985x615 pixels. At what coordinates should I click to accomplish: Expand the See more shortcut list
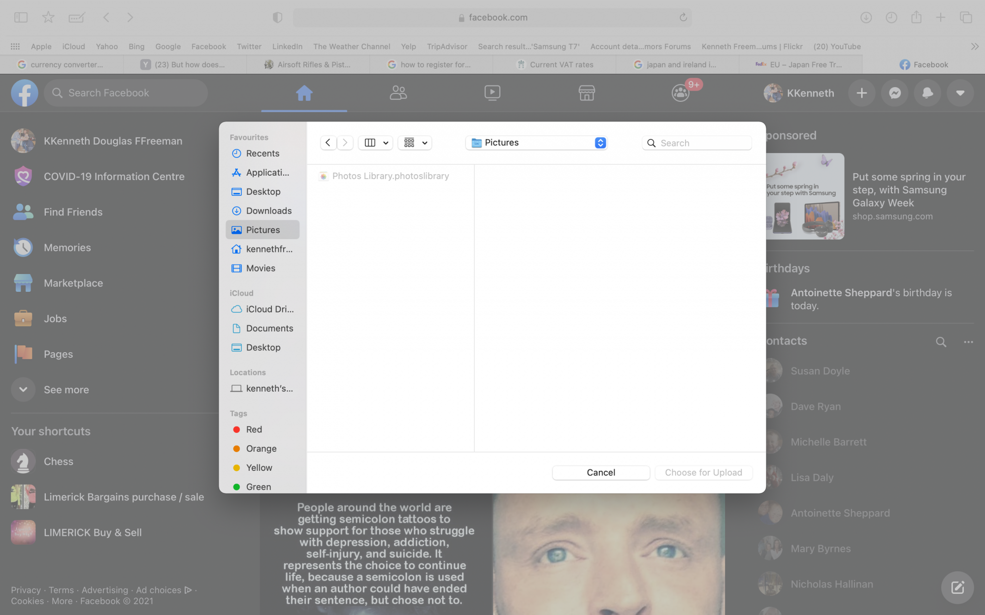(23, 390)
